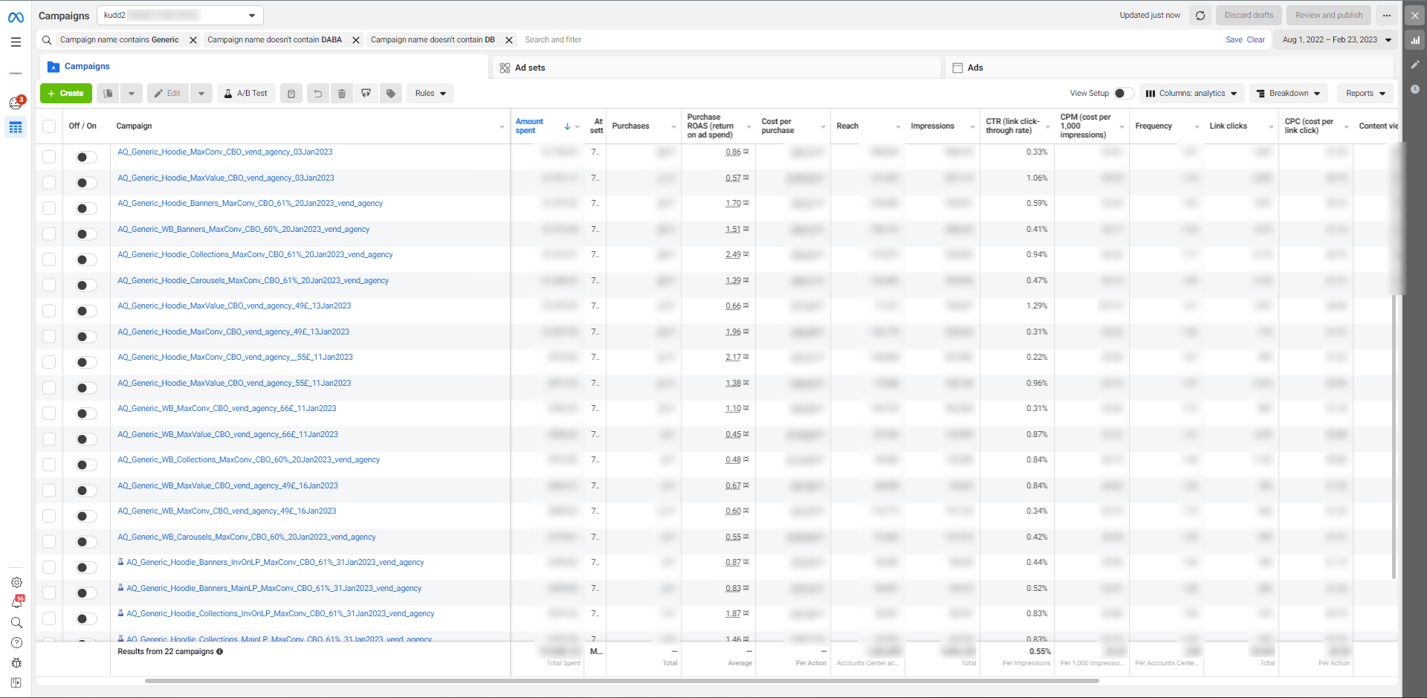
Task: Click Save filter link
Action: tap(1234, 40)
